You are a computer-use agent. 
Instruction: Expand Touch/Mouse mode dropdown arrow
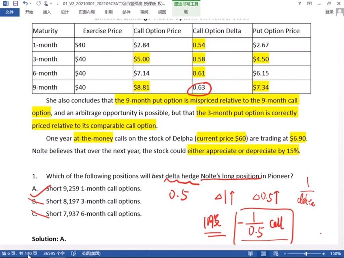(51, 3)
